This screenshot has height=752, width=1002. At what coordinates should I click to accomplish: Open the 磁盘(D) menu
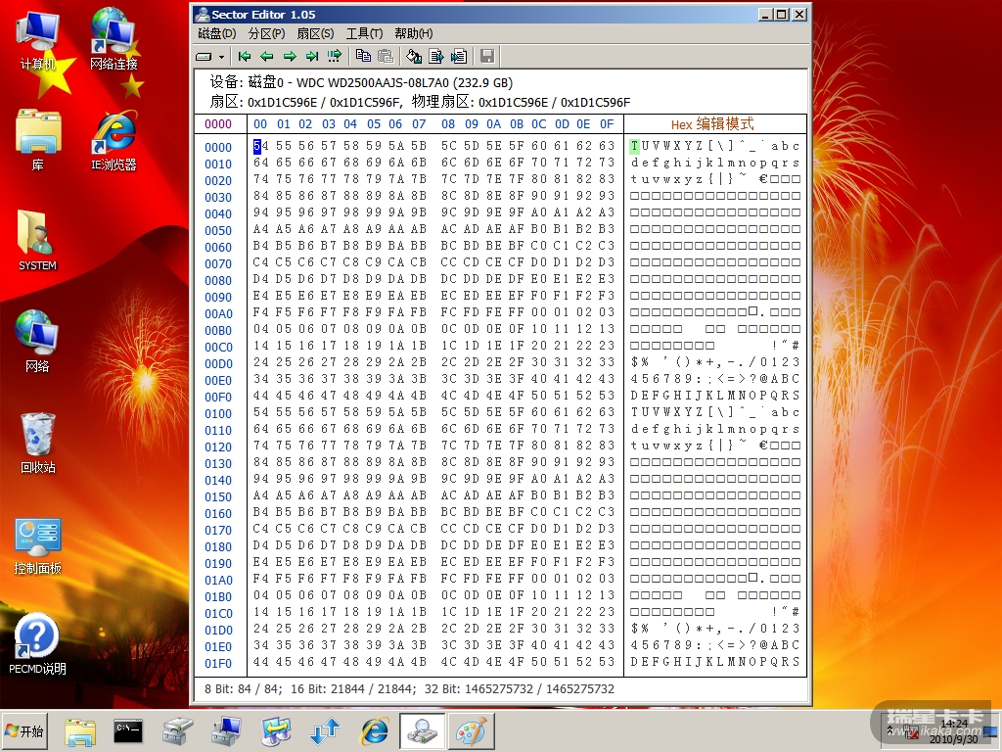[216, 33]
